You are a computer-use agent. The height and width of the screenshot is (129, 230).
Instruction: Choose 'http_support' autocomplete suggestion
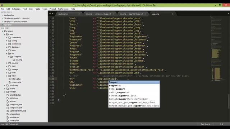134,89
